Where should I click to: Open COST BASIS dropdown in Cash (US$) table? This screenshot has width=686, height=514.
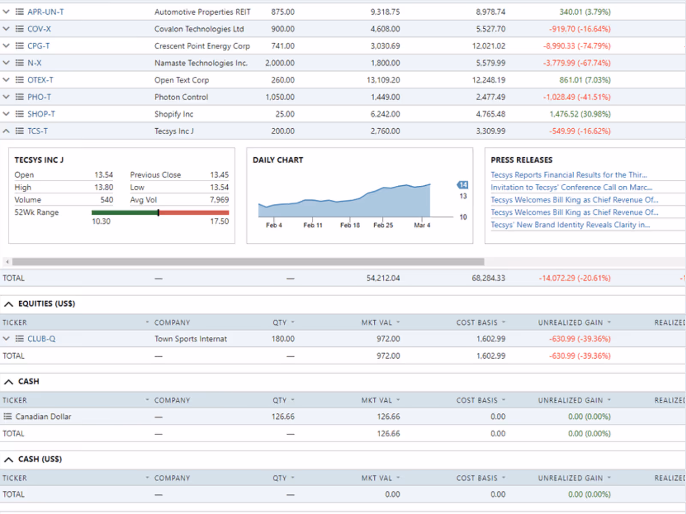503,478
